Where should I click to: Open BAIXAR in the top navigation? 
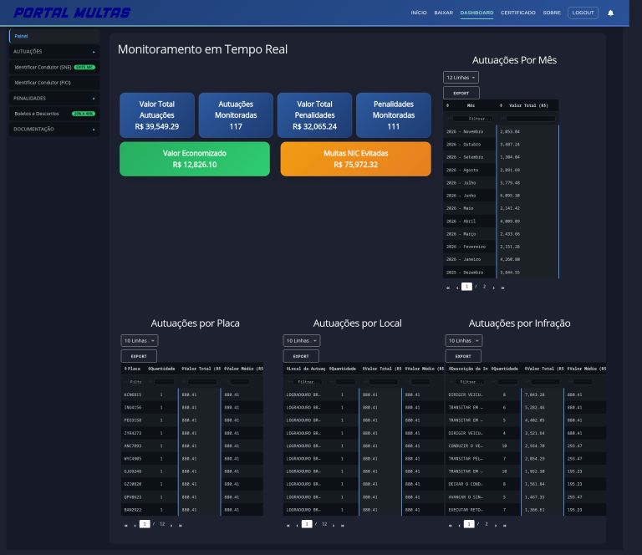(443, 13)
